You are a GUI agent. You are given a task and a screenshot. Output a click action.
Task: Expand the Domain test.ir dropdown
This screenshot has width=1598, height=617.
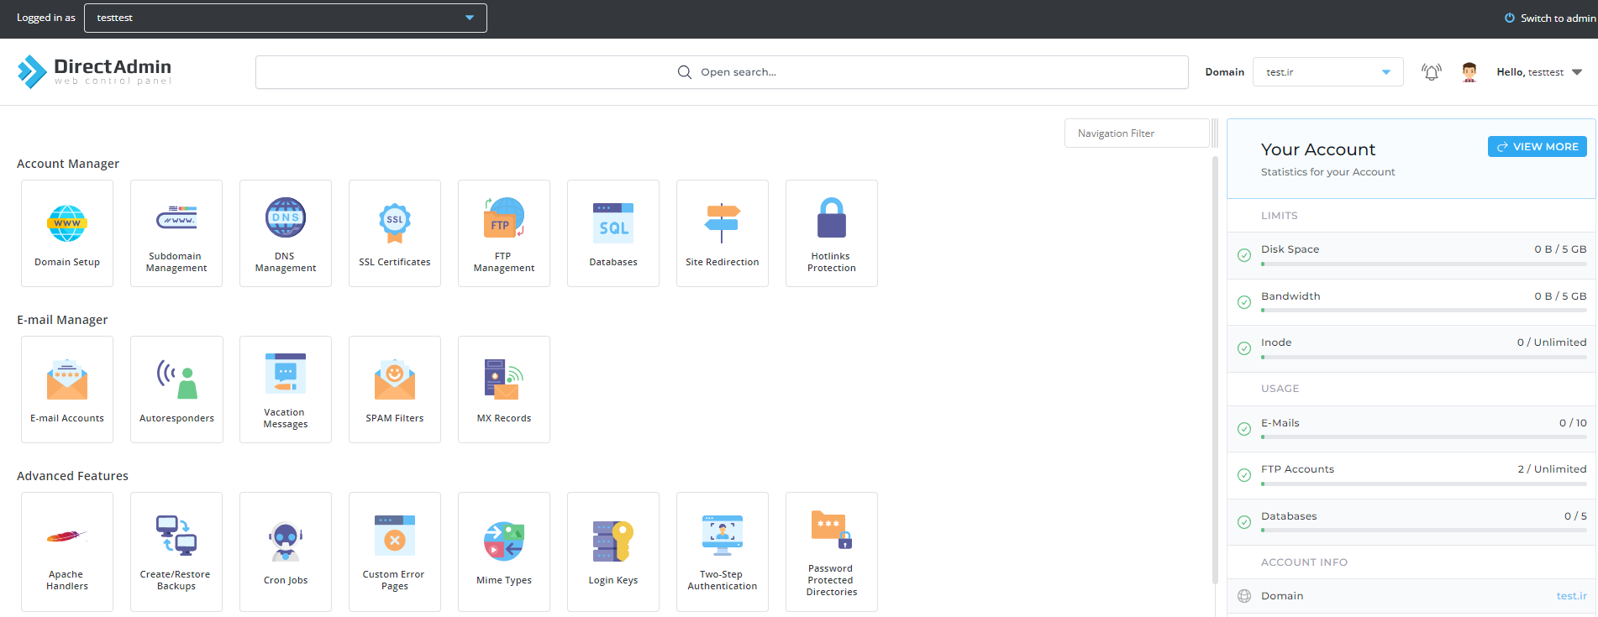coord(1327,72)
